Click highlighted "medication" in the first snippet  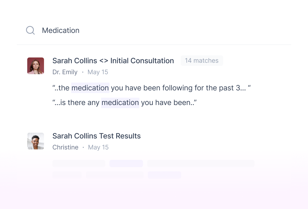tap(90, 88)
